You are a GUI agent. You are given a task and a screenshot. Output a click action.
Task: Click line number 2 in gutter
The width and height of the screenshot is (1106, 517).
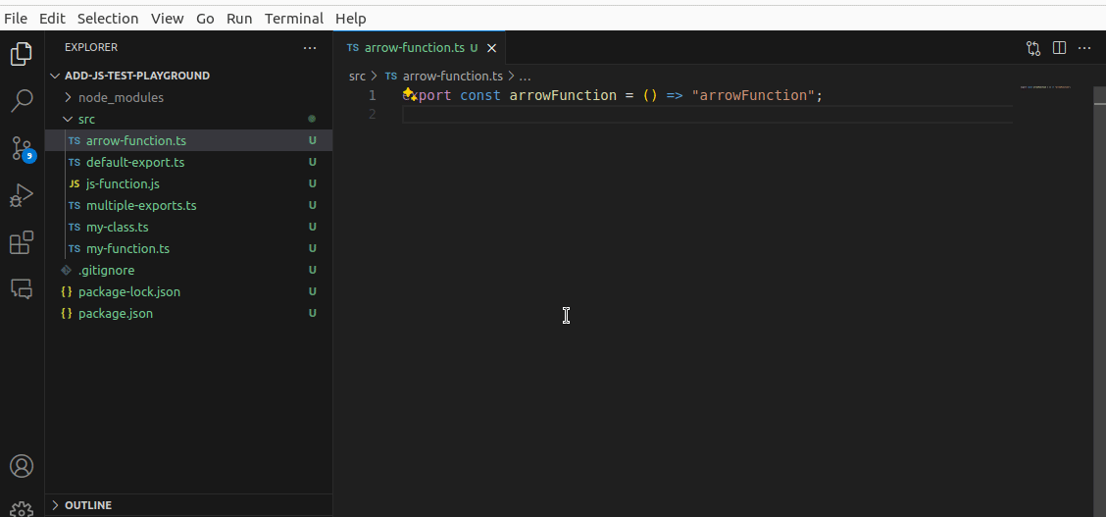(373, 114)
